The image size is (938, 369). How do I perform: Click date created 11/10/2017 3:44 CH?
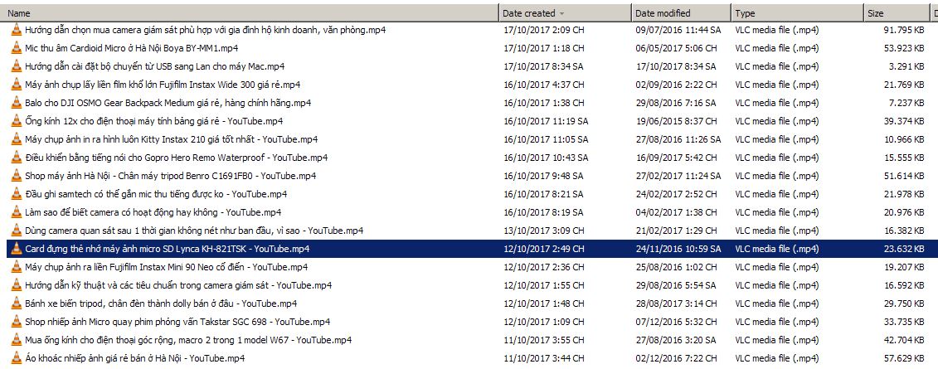click(x=544, y=359)
